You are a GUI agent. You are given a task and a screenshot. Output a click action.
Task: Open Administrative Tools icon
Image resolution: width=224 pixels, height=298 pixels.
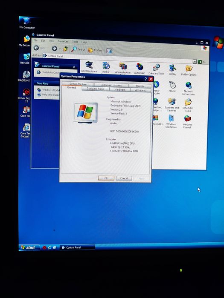[x=123, y=68]
